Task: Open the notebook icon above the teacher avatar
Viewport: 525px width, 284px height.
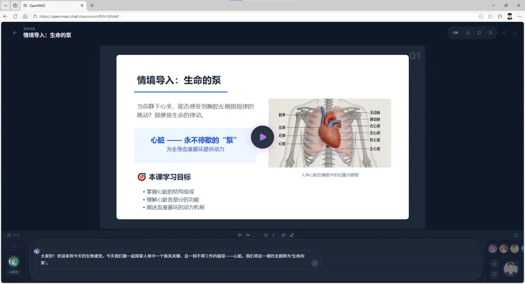Action: [14, 246]
